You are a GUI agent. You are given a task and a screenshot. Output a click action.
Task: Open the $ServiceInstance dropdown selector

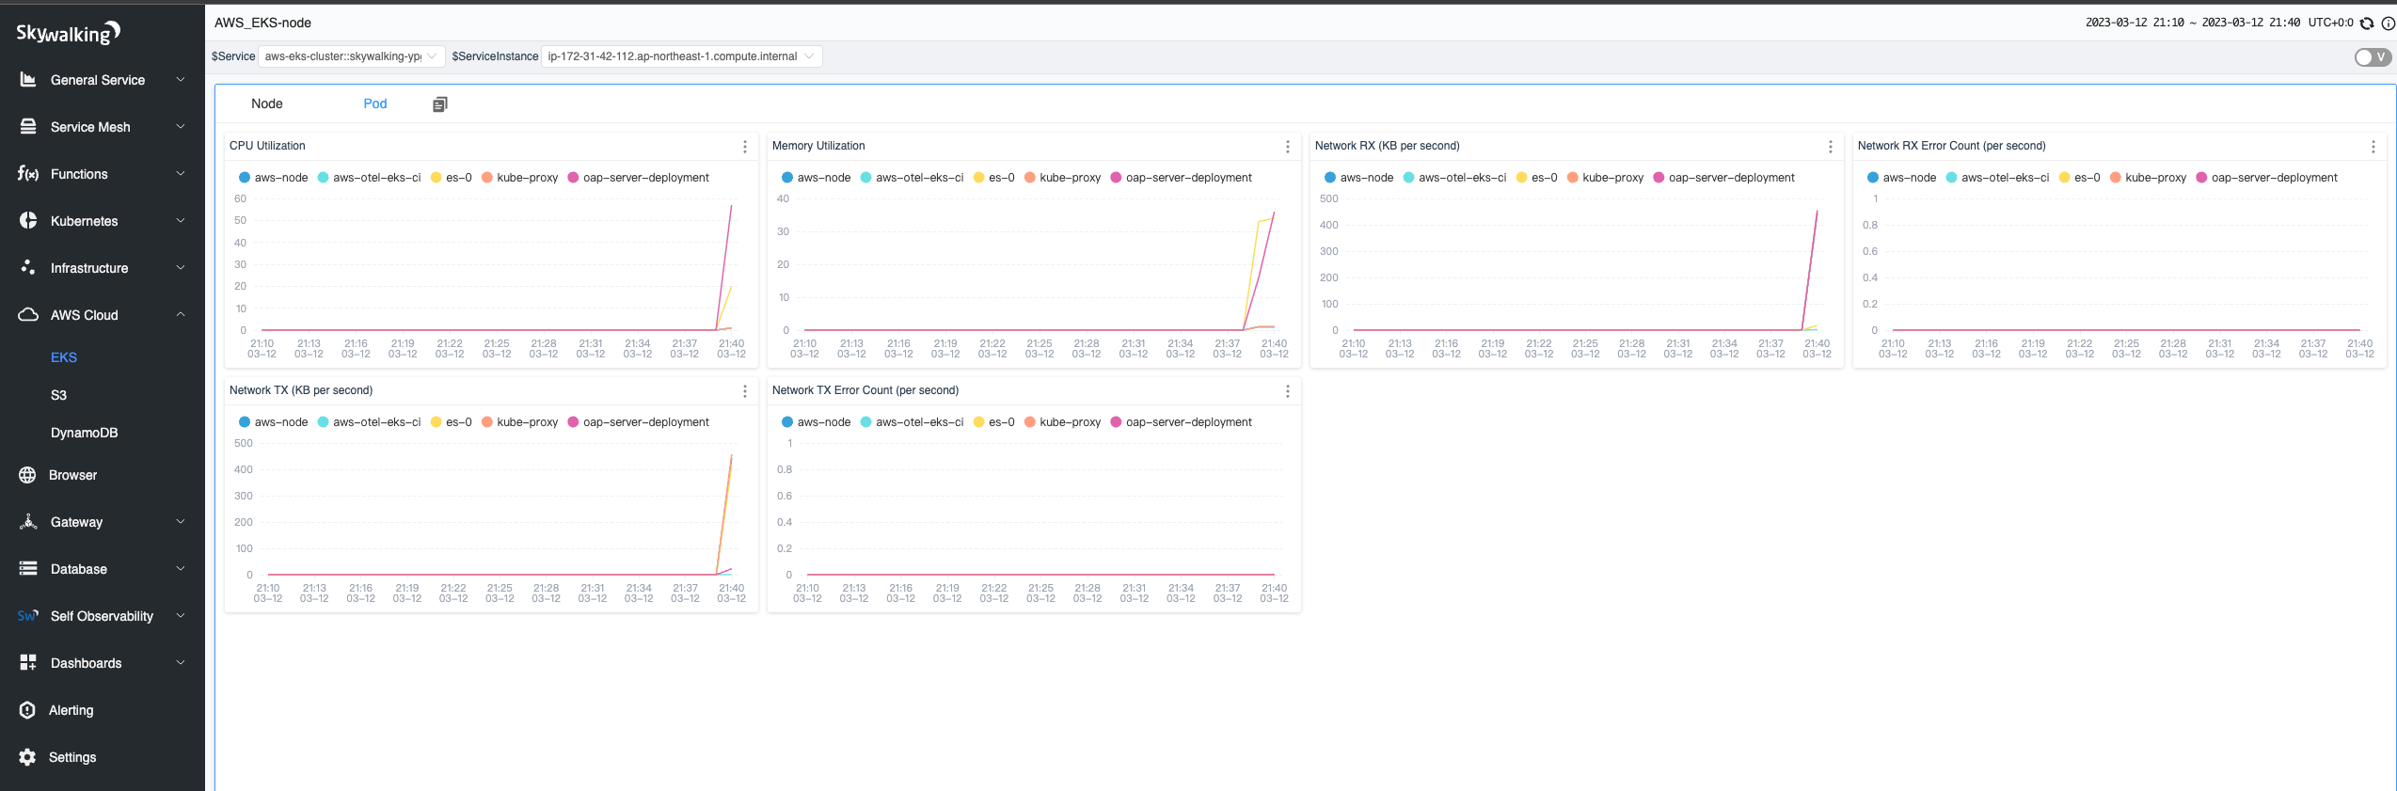point(681,56)
